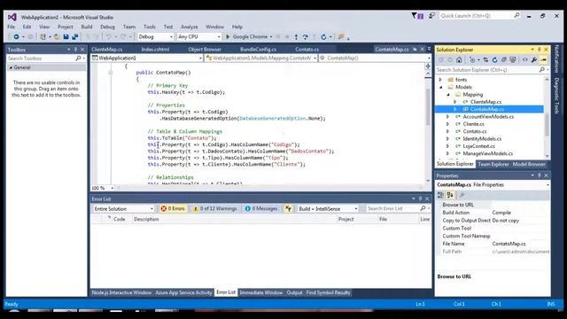Open the Analyze menu
This screenshot has height=319, width=567.
click(189, 27)
